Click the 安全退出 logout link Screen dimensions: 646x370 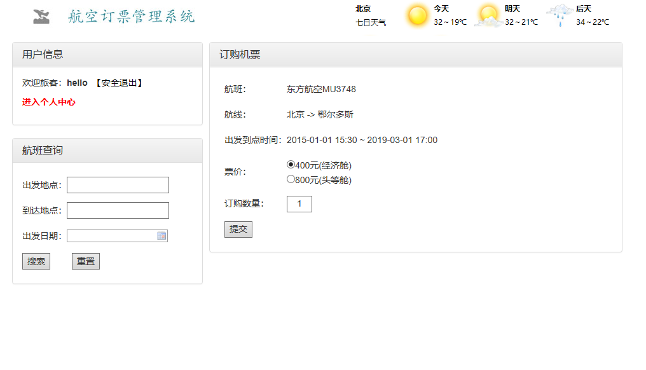(119, 83)
